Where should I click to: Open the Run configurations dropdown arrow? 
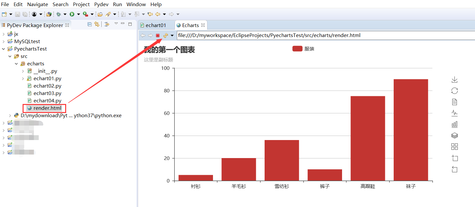click(78, 14)
